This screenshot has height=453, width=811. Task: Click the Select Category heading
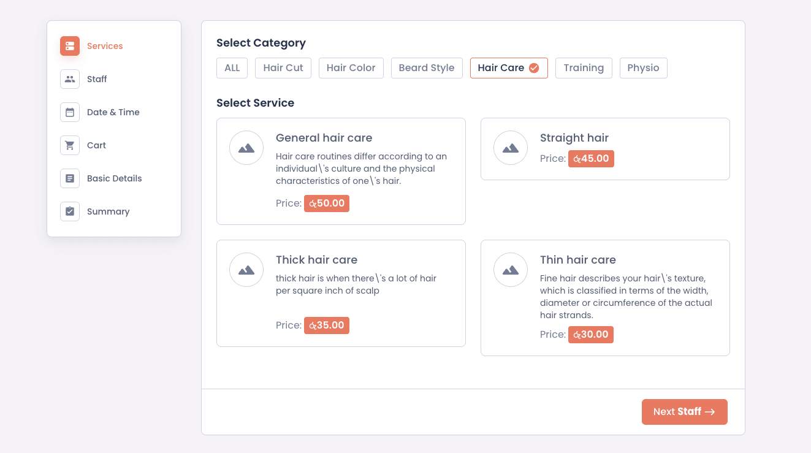click(x=261, y=43)
